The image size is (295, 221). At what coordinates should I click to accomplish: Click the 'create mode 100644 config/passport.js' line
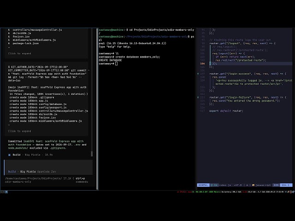pos(38,108)
